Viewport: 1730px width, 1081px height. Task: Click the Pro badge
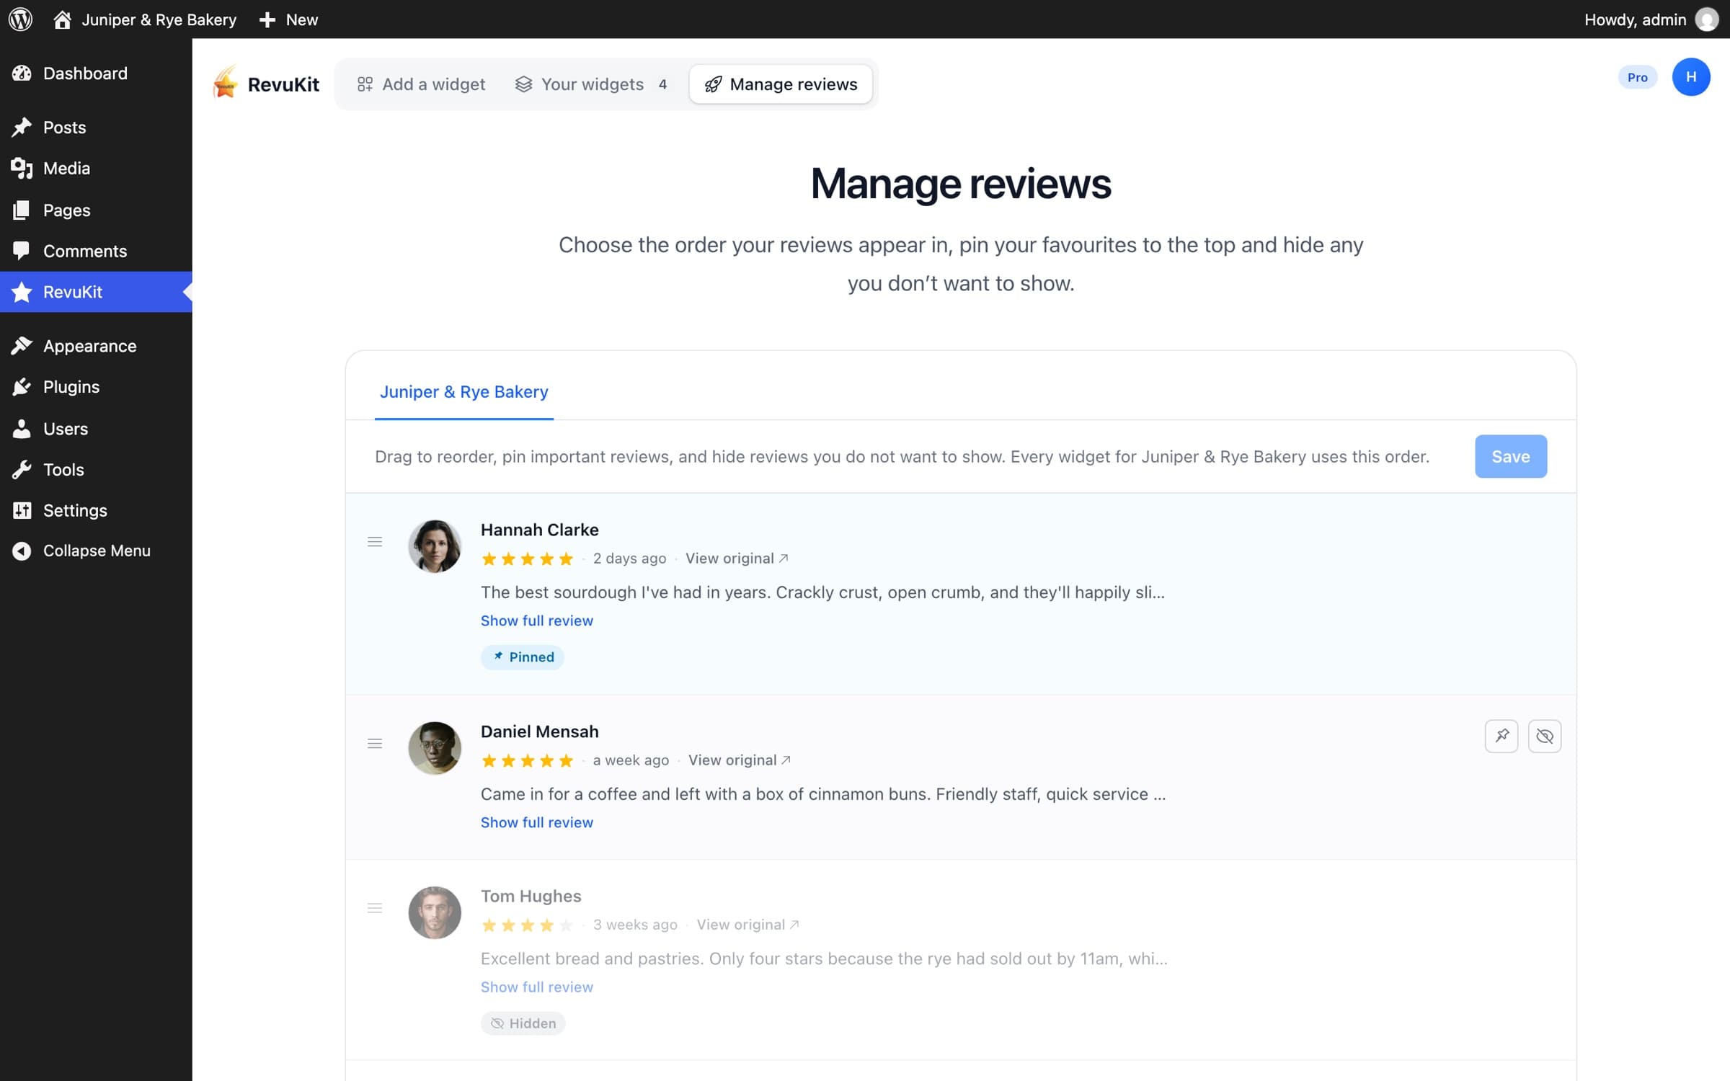pos(1637,77)
